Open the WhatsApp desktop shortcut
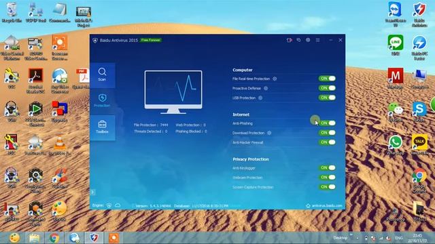435x244 pixels. pos(396,145)
